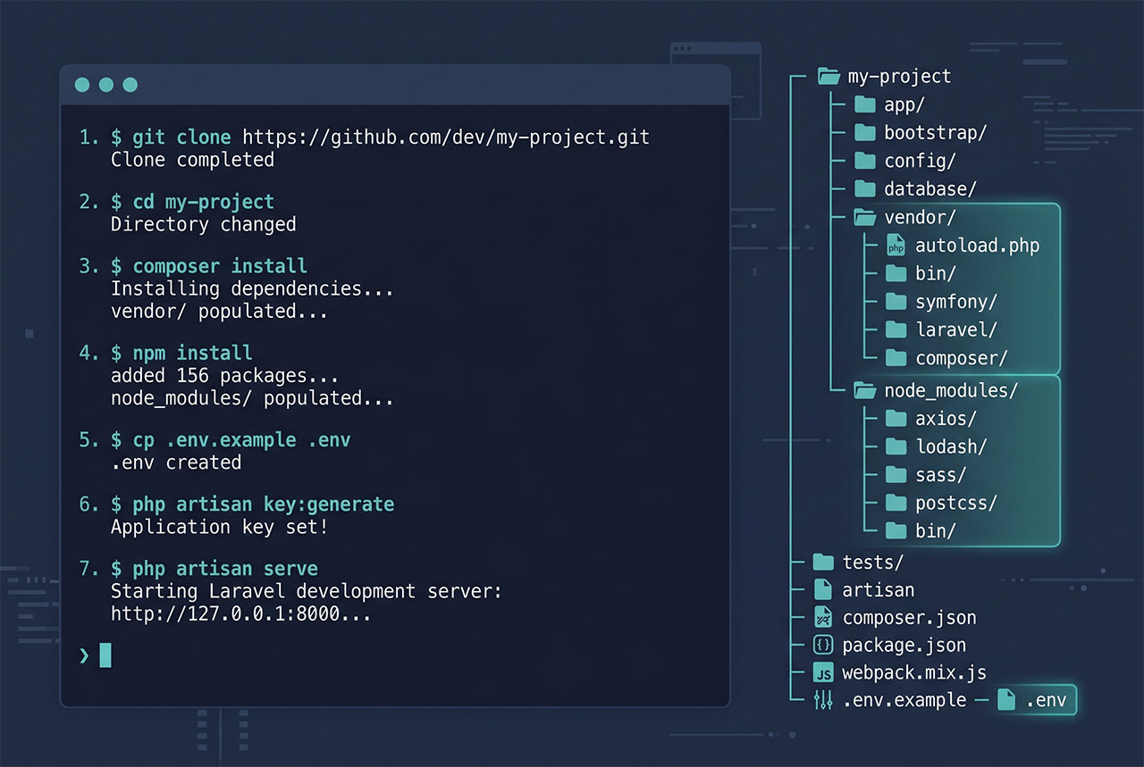
Task: Select the laravel/ folder icon
Action: pyautogui.click(x=896, y=329)
